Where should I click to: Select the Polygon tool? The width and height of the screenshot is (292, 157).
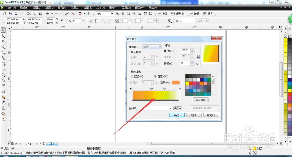3,75
